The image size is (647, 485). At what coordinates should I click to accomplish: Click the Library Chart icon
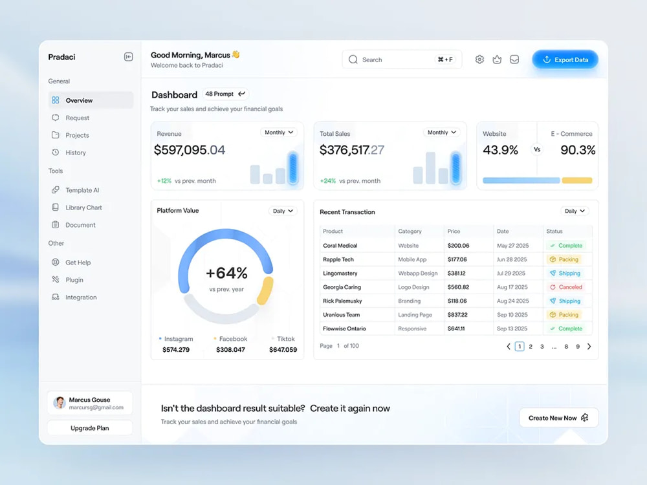point(55,207)
